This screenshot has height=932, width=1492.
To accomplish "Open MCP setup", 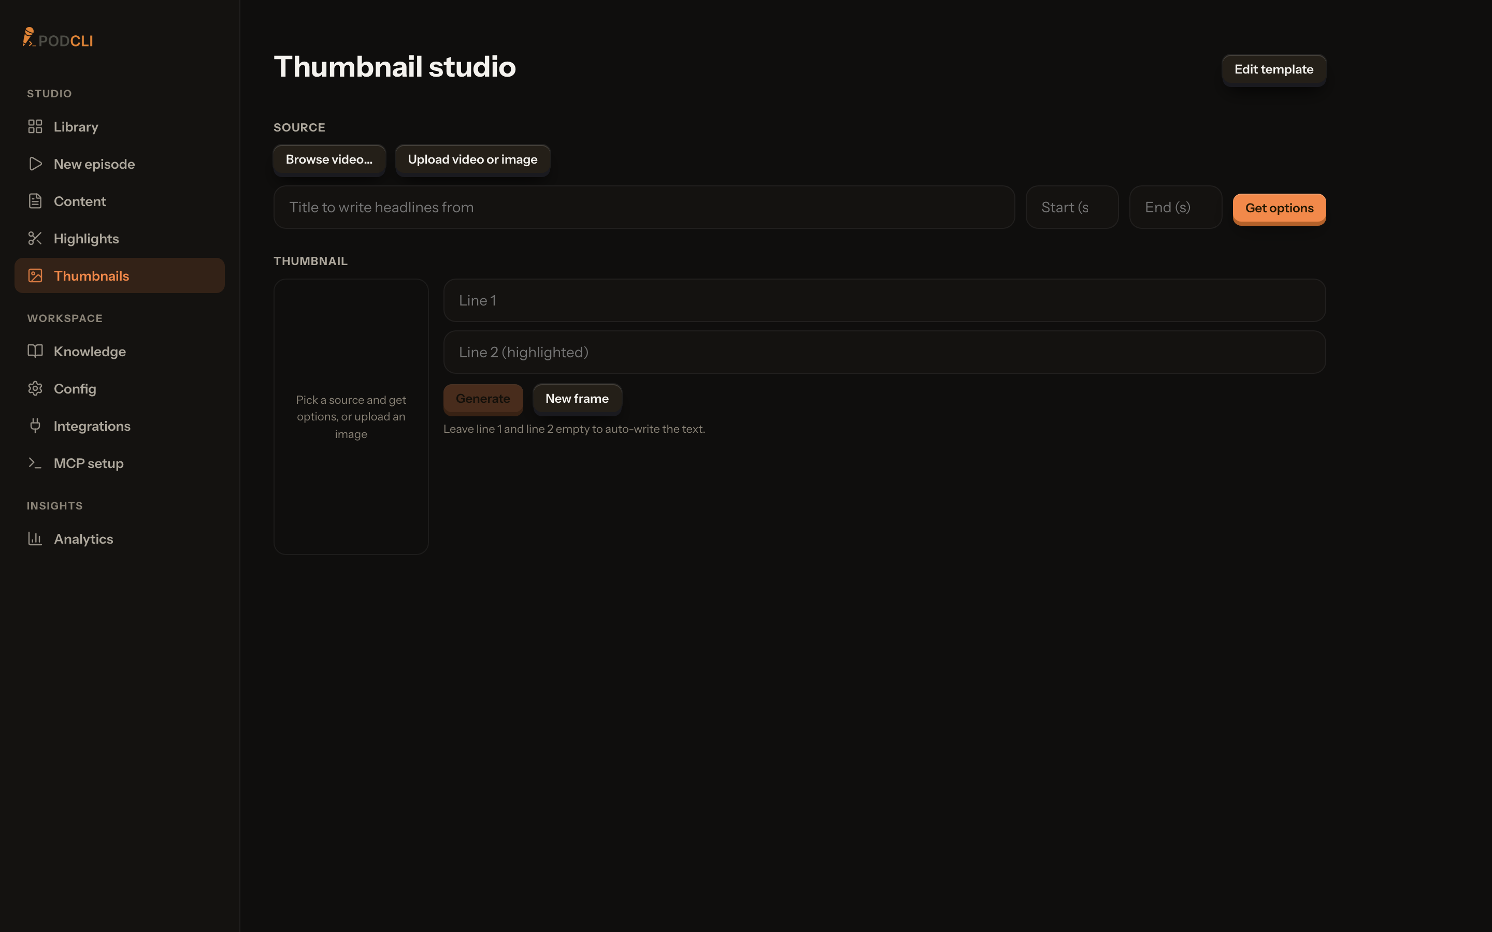I will pos(120,463).
